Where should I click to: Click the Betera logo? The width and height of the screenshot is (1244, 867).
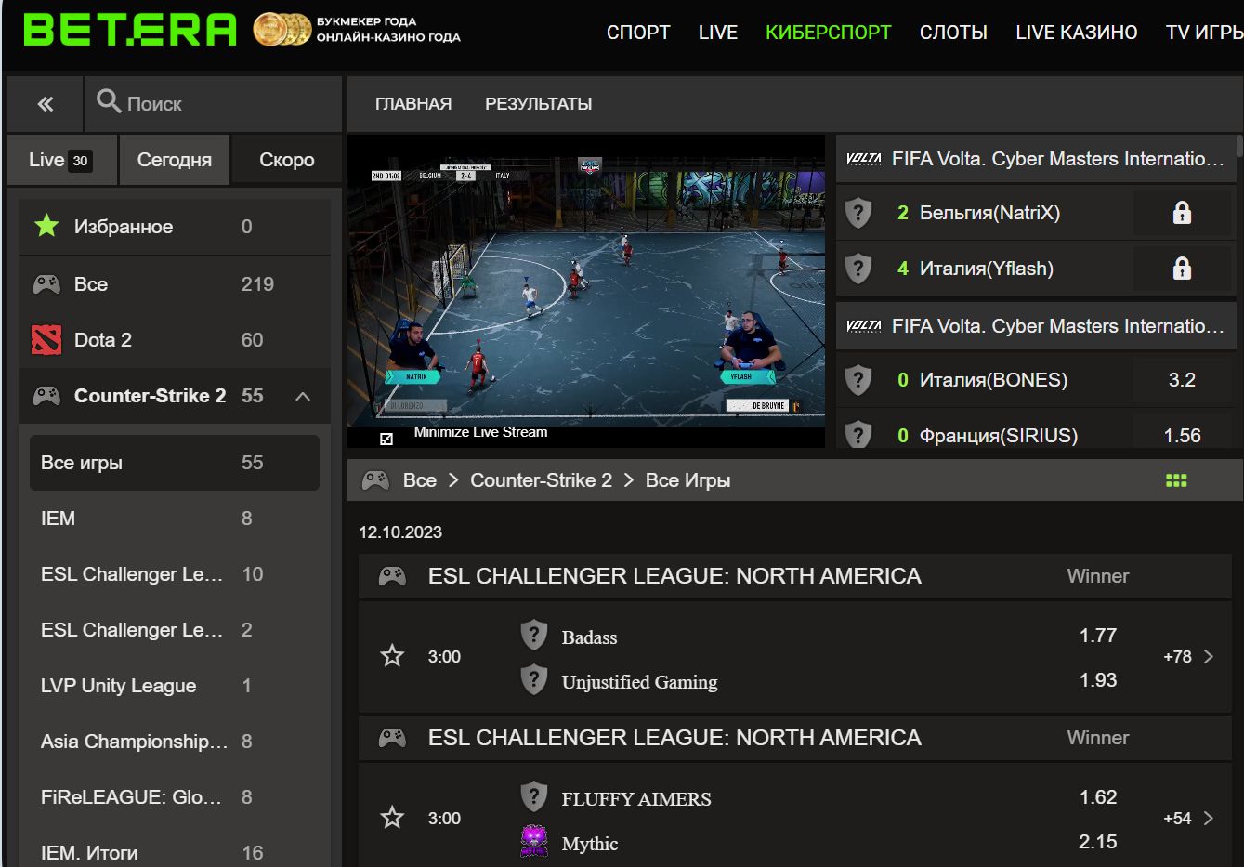130,30
